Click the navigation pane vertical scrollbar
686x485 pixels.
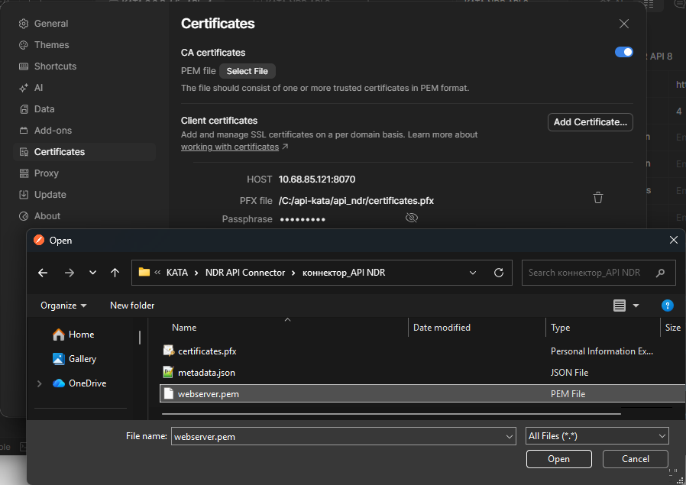140,338
